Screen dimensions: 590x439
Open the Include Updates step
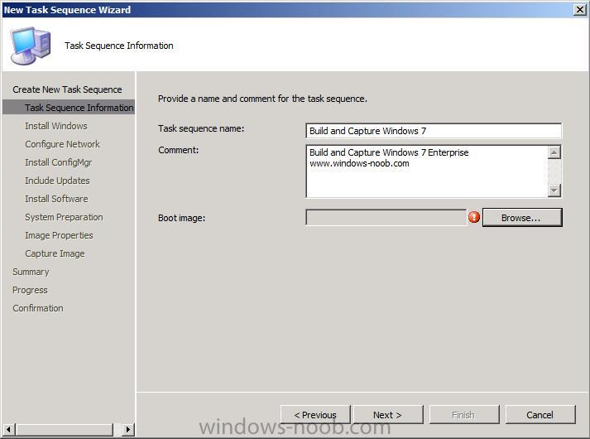coord(57,181)
